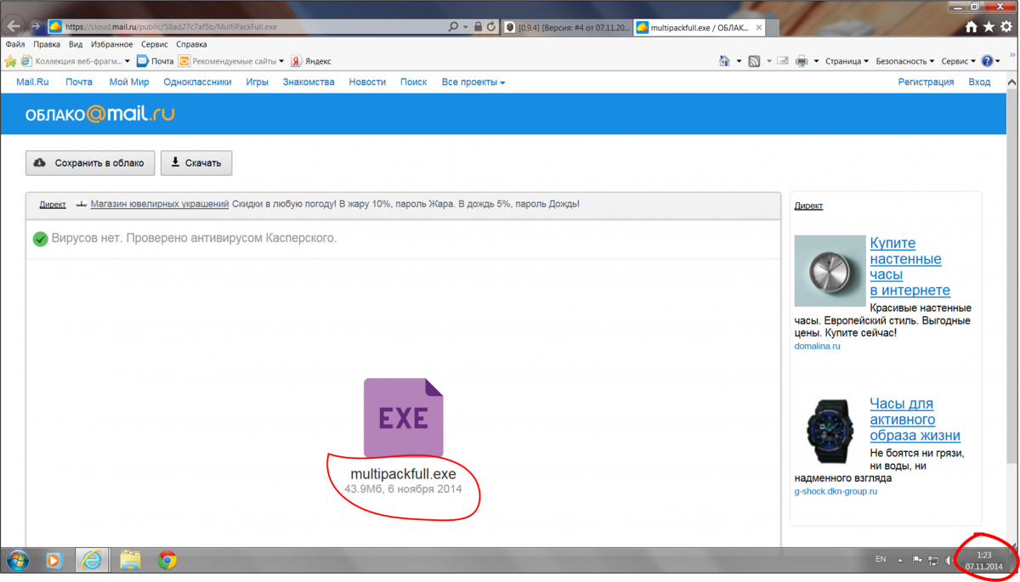Image resolution: width=1020 pixels, height=582 pixels.
Task: Click the read mail icon in command bar
Action: (783, 61)
